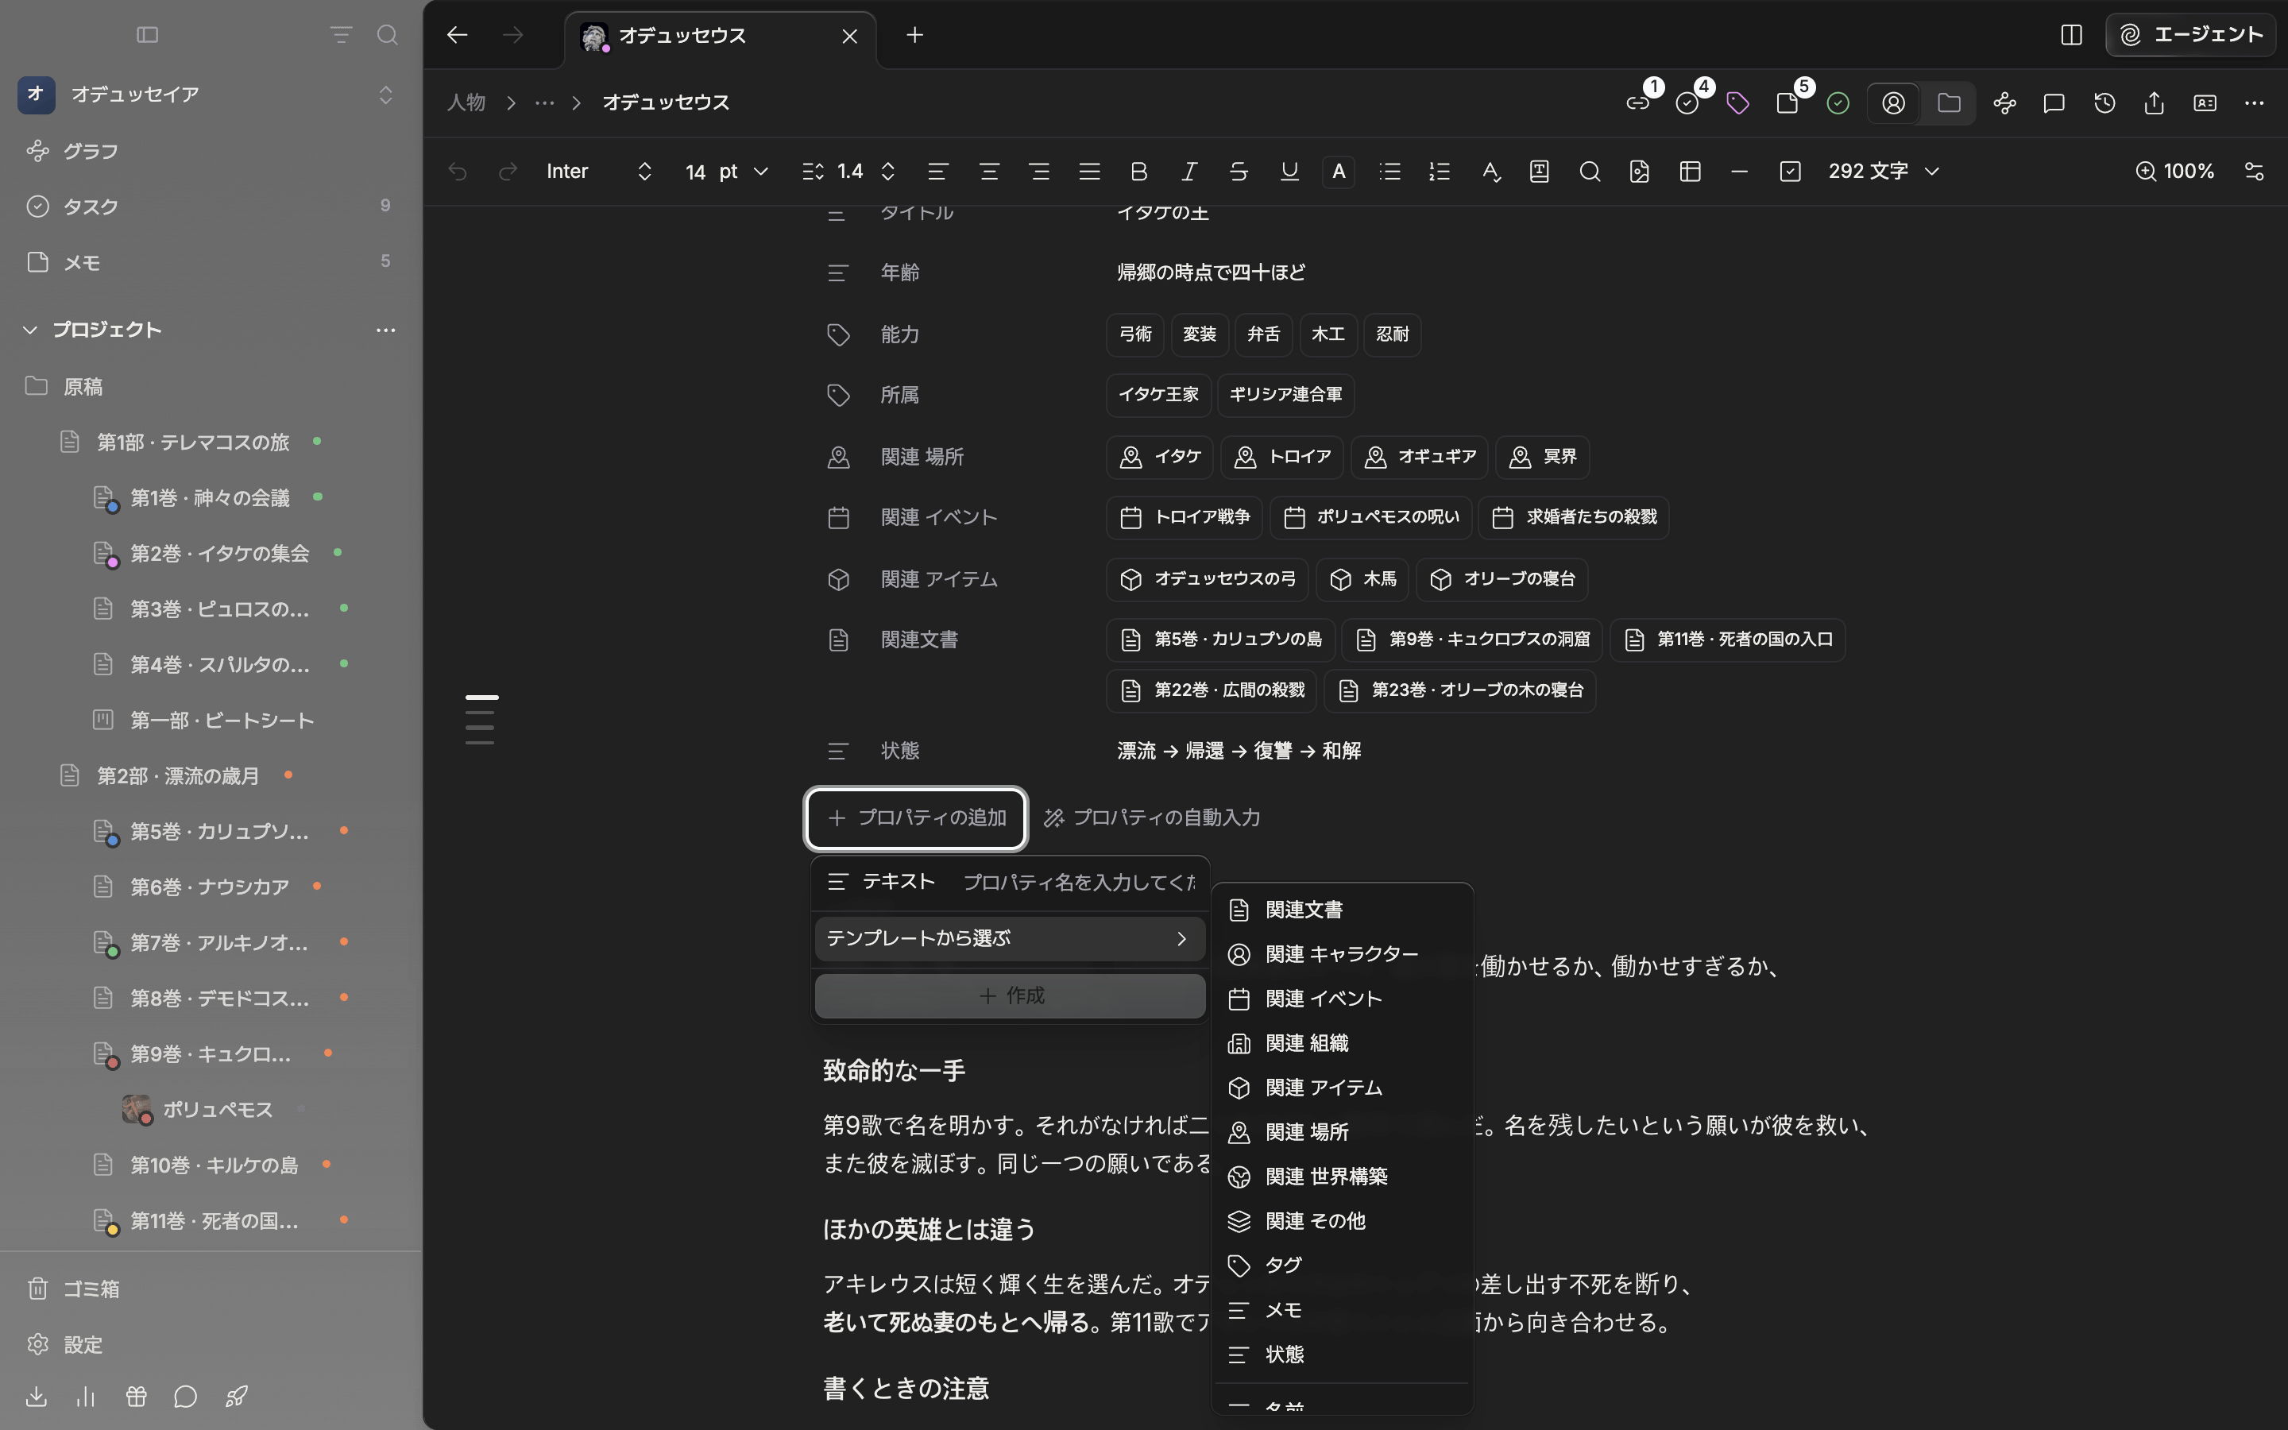Viewport: 2288px width, 1430px height.
Task: Toggle the character profile view button
Action: click(1894, 103)
